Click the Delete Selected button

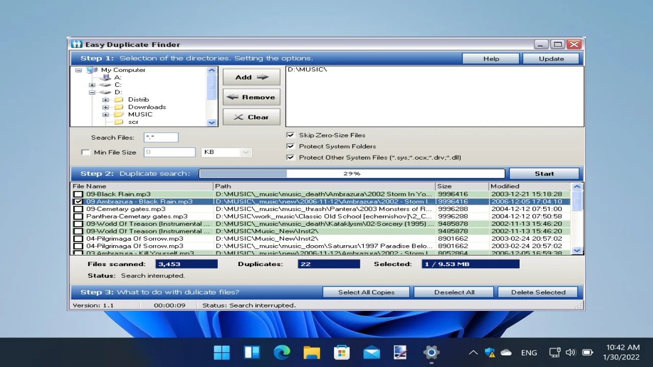point(538,292)
